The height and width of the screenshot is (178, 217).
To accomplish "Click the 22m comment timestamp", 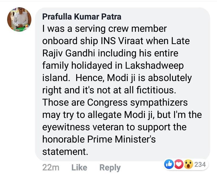I will 51,168.
